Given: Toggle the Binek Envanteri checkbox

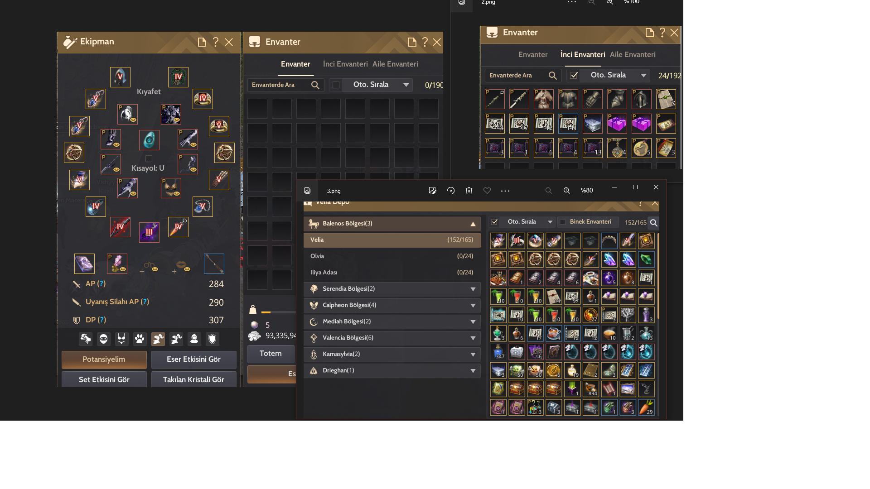Looking at the screenshot, I should point(563,222).
